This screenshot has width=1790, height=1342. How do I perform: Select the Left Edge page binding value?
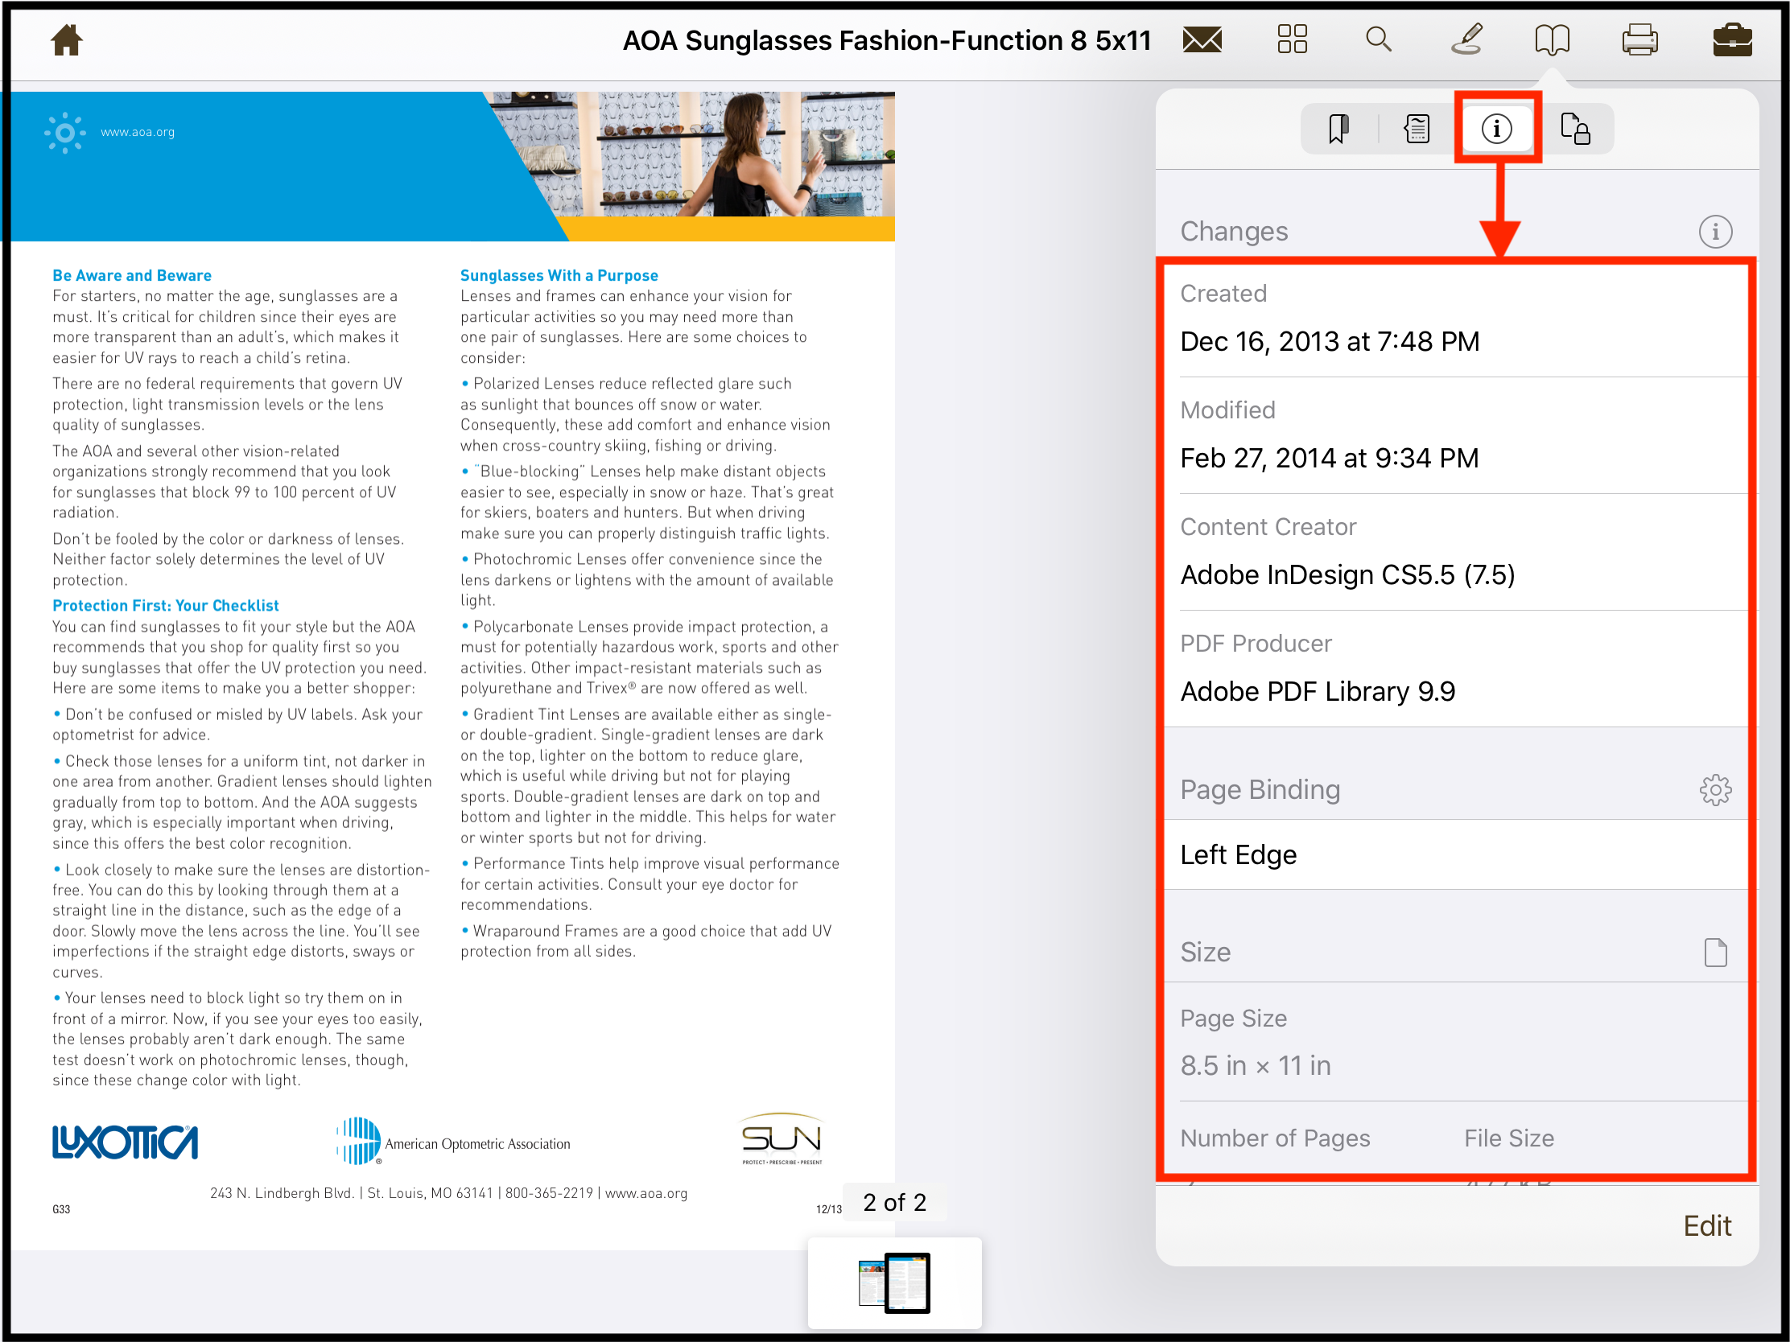pyautogui.click(x=1238, y=855)
